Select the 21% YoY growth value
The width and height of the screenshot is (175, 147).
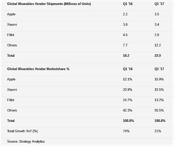158,131
